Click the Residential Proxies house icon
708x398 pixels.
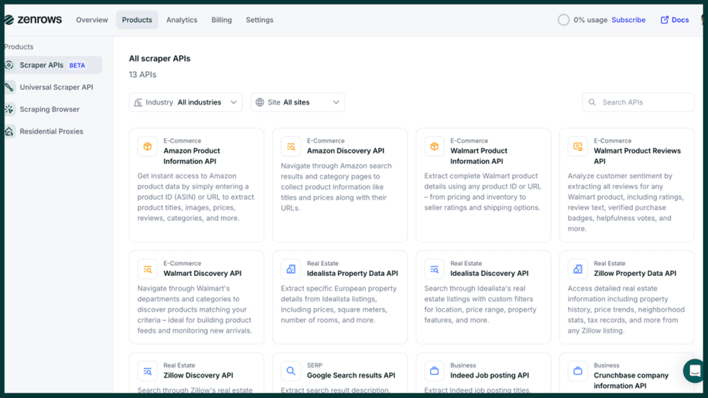click(x=9, y=131)
